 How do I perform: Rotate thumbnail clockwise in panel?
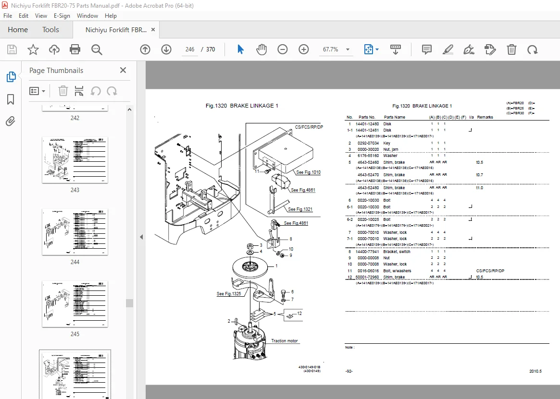point(112,91)
